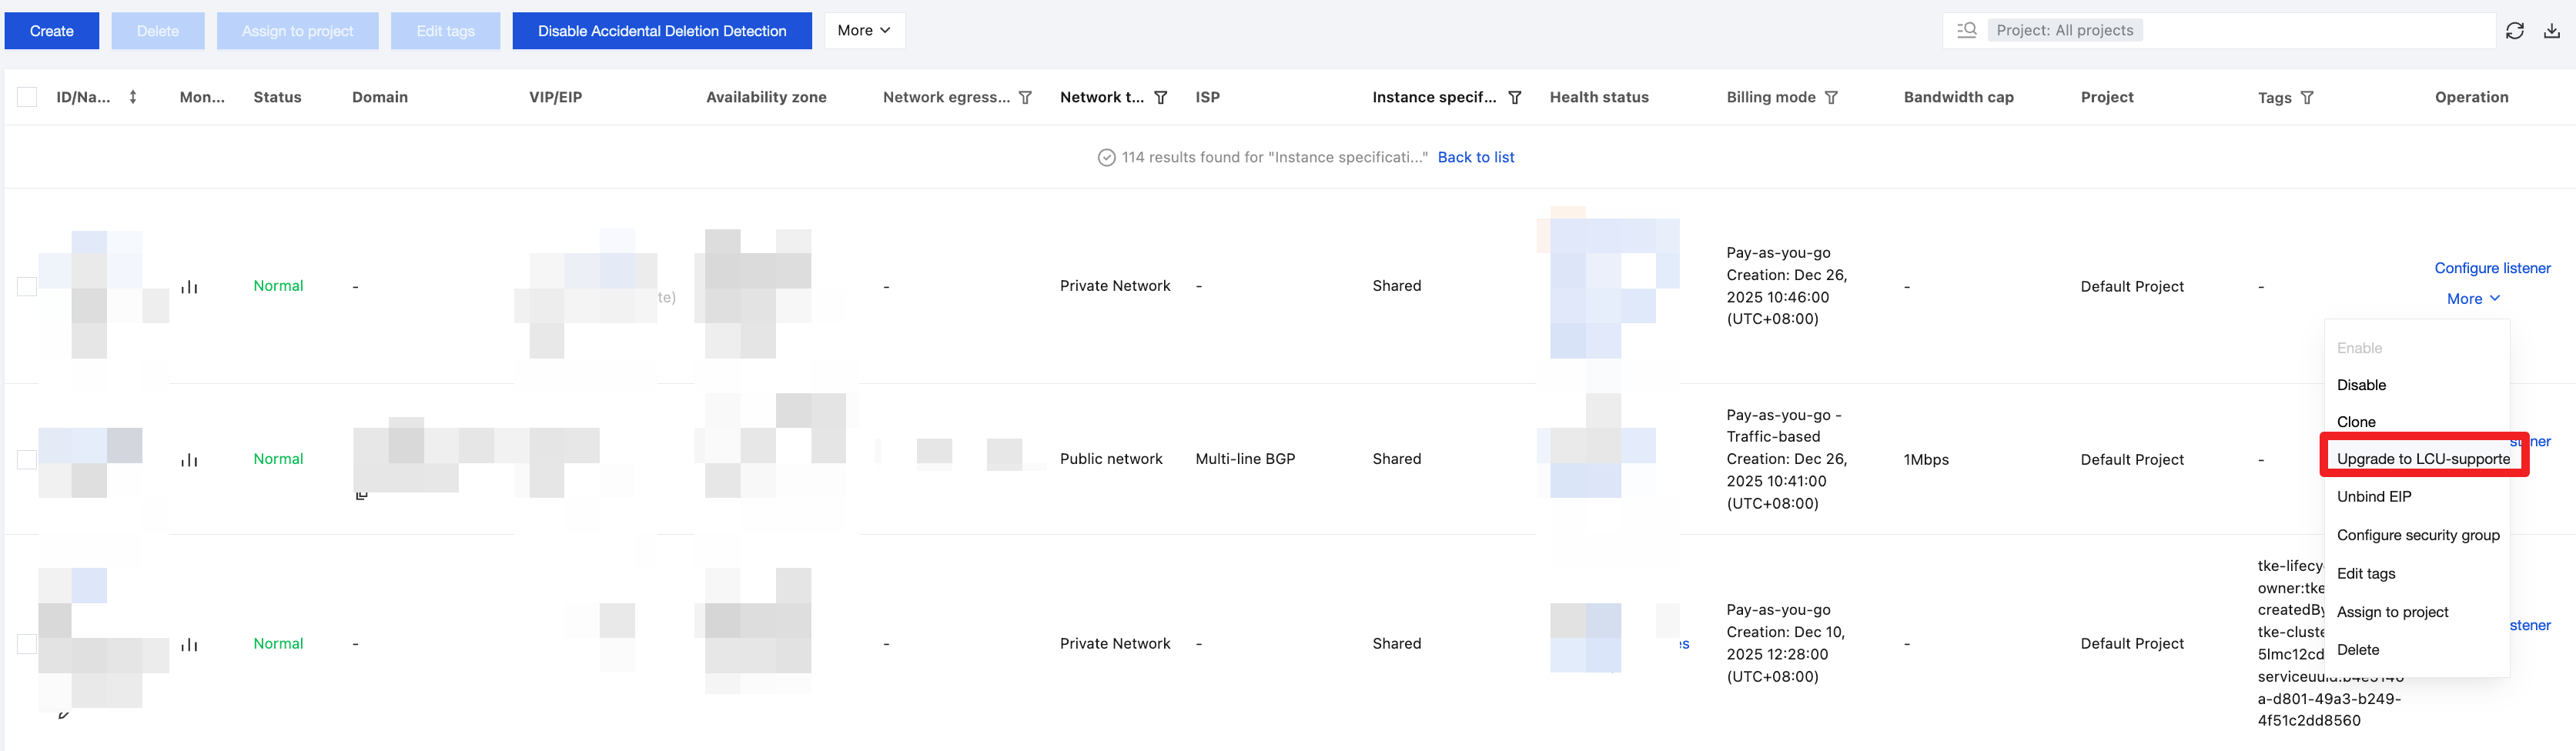Open Tags column filter icon

tap(2307, 98)
